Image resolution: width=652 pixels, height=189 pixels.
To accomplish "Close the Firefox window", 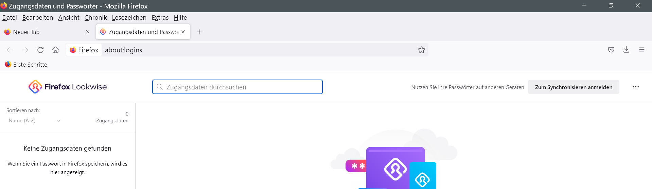I will coord(638,6).
